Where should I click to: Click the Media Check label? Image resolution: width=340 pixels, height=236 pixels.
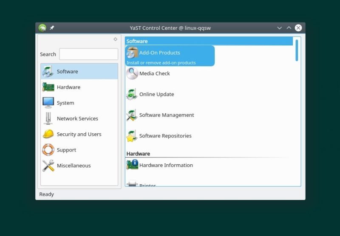tap(154, 73)
